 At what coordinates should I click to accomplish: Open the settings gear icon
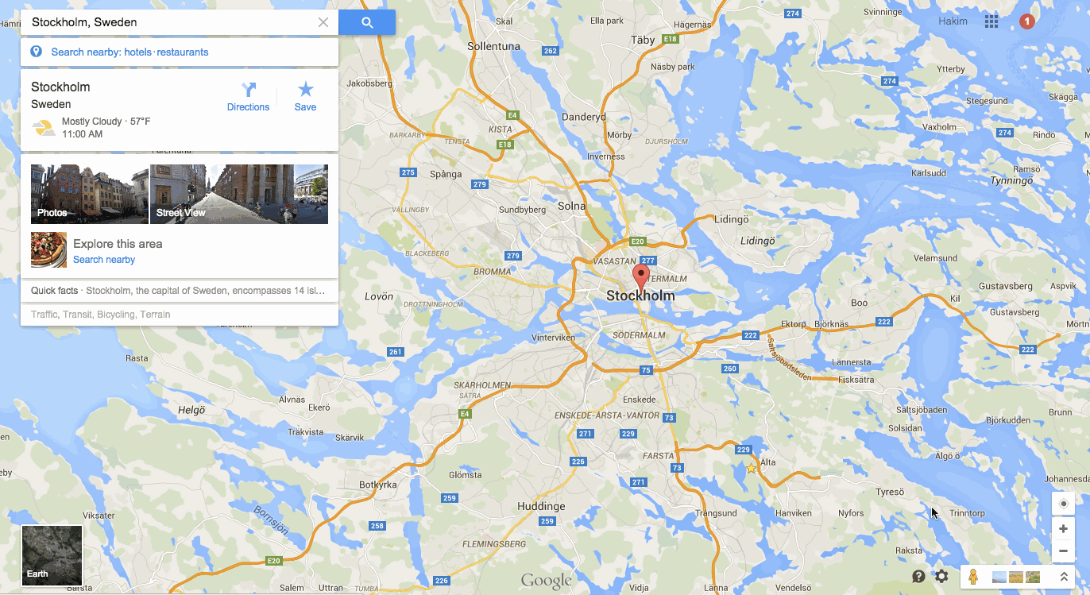pyautogui.click(x=941, y=577)
